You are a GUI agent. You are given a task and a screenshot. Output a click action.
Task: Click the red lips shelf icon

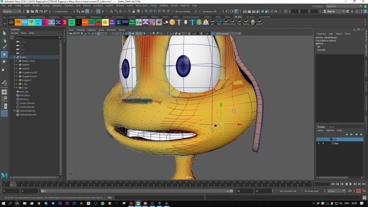click(x=159, y=22)
